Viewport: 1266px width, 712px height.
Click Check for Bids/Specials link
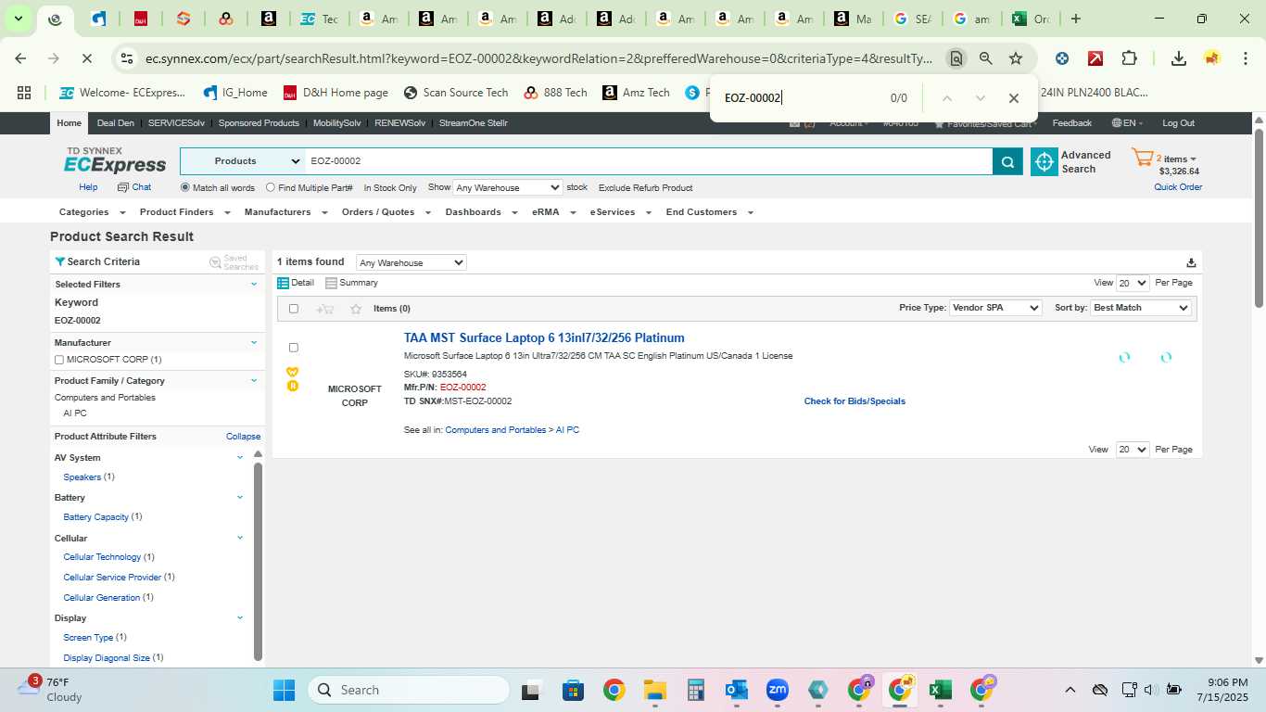(x=855, y=401)
